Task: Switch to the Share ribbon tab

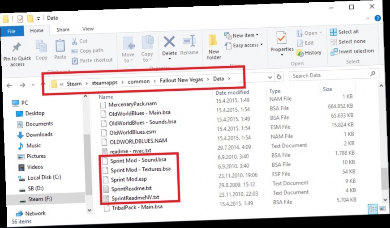Action: point(63,30)
